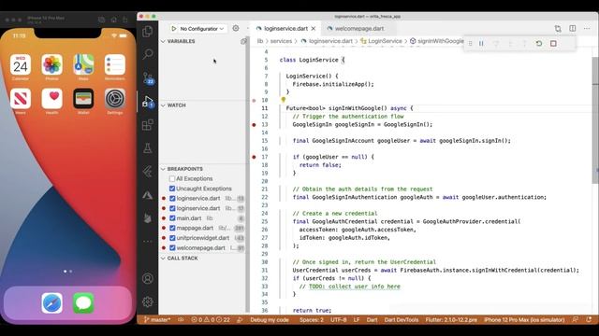Click Flutter version in status bar
This screenshot has width=599, height=336.
(451, 320)
